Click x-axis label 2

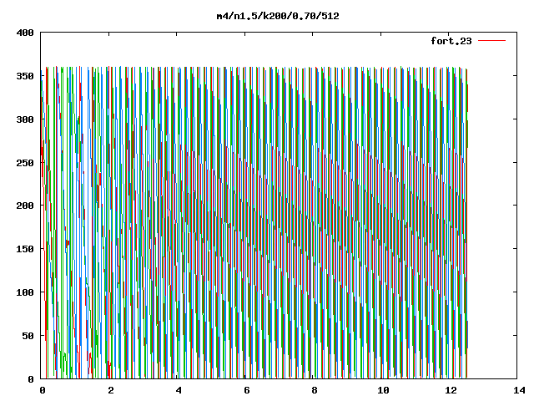(111, 390)
